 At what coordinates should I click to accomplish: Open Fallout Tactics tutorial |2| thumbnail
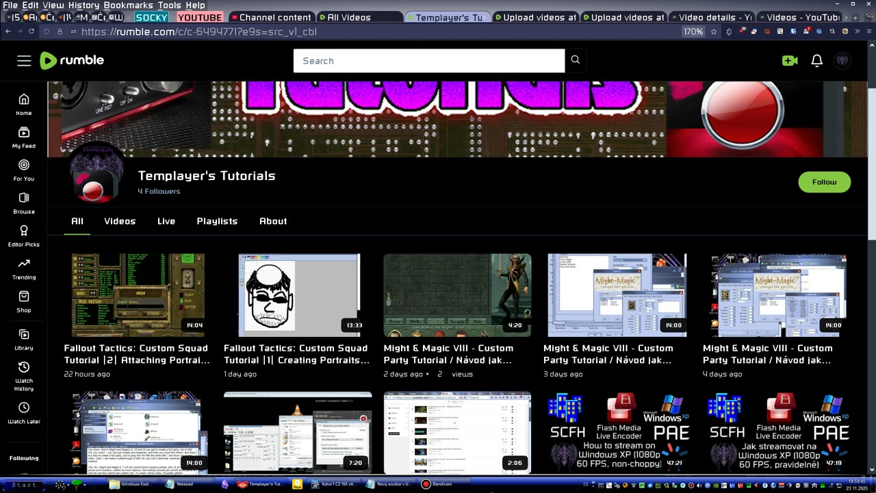[x=138, y=295]
